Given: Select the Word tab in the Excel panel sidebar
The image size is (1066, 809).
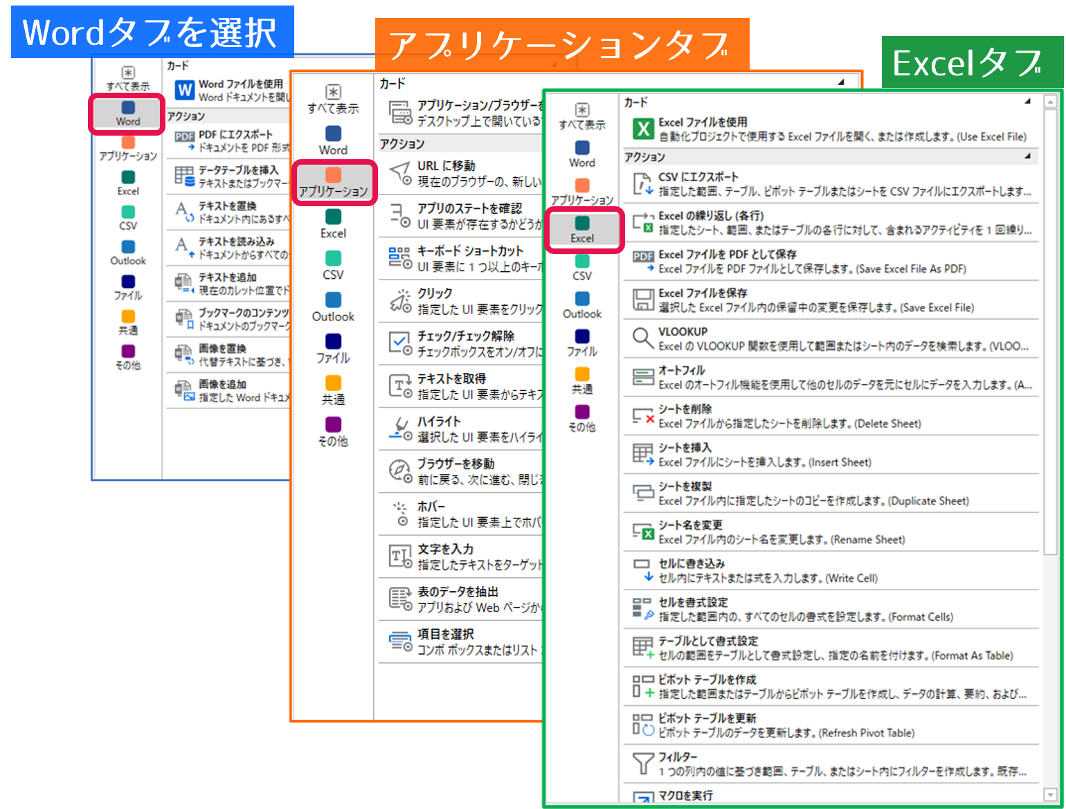Looking at the screenshot, I should [x=582, y=154].
